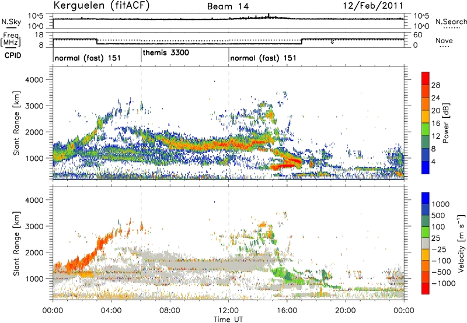Click the '4' tick on power colorbar
The image size is (467, 323).
[x=433, y=161]
